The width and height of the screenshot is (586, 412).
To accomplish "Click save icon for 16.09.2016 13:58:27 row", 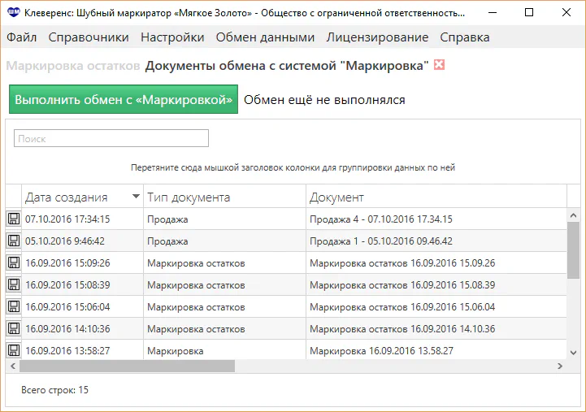I will [14, 350].
